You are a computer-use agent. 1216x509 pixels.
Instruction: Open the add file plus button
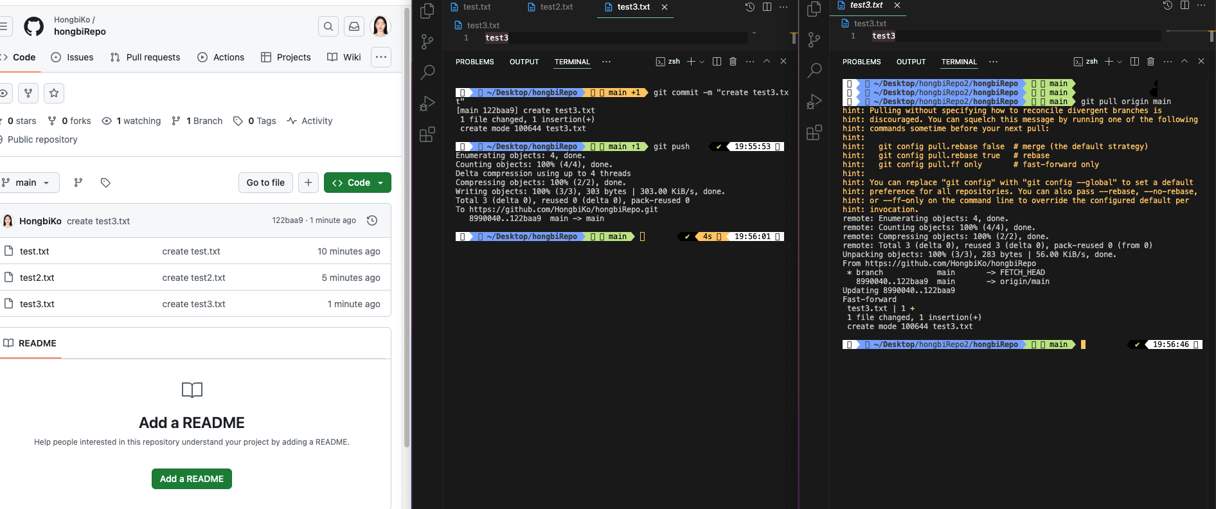click(308, 183)
